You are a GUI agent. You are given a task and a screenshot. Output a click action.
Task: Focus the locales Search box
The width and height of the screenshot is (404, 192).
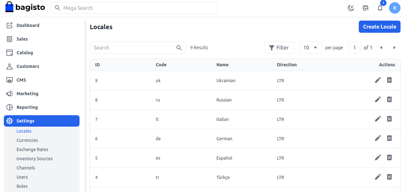pyautogui.click(x=134, y=48)
